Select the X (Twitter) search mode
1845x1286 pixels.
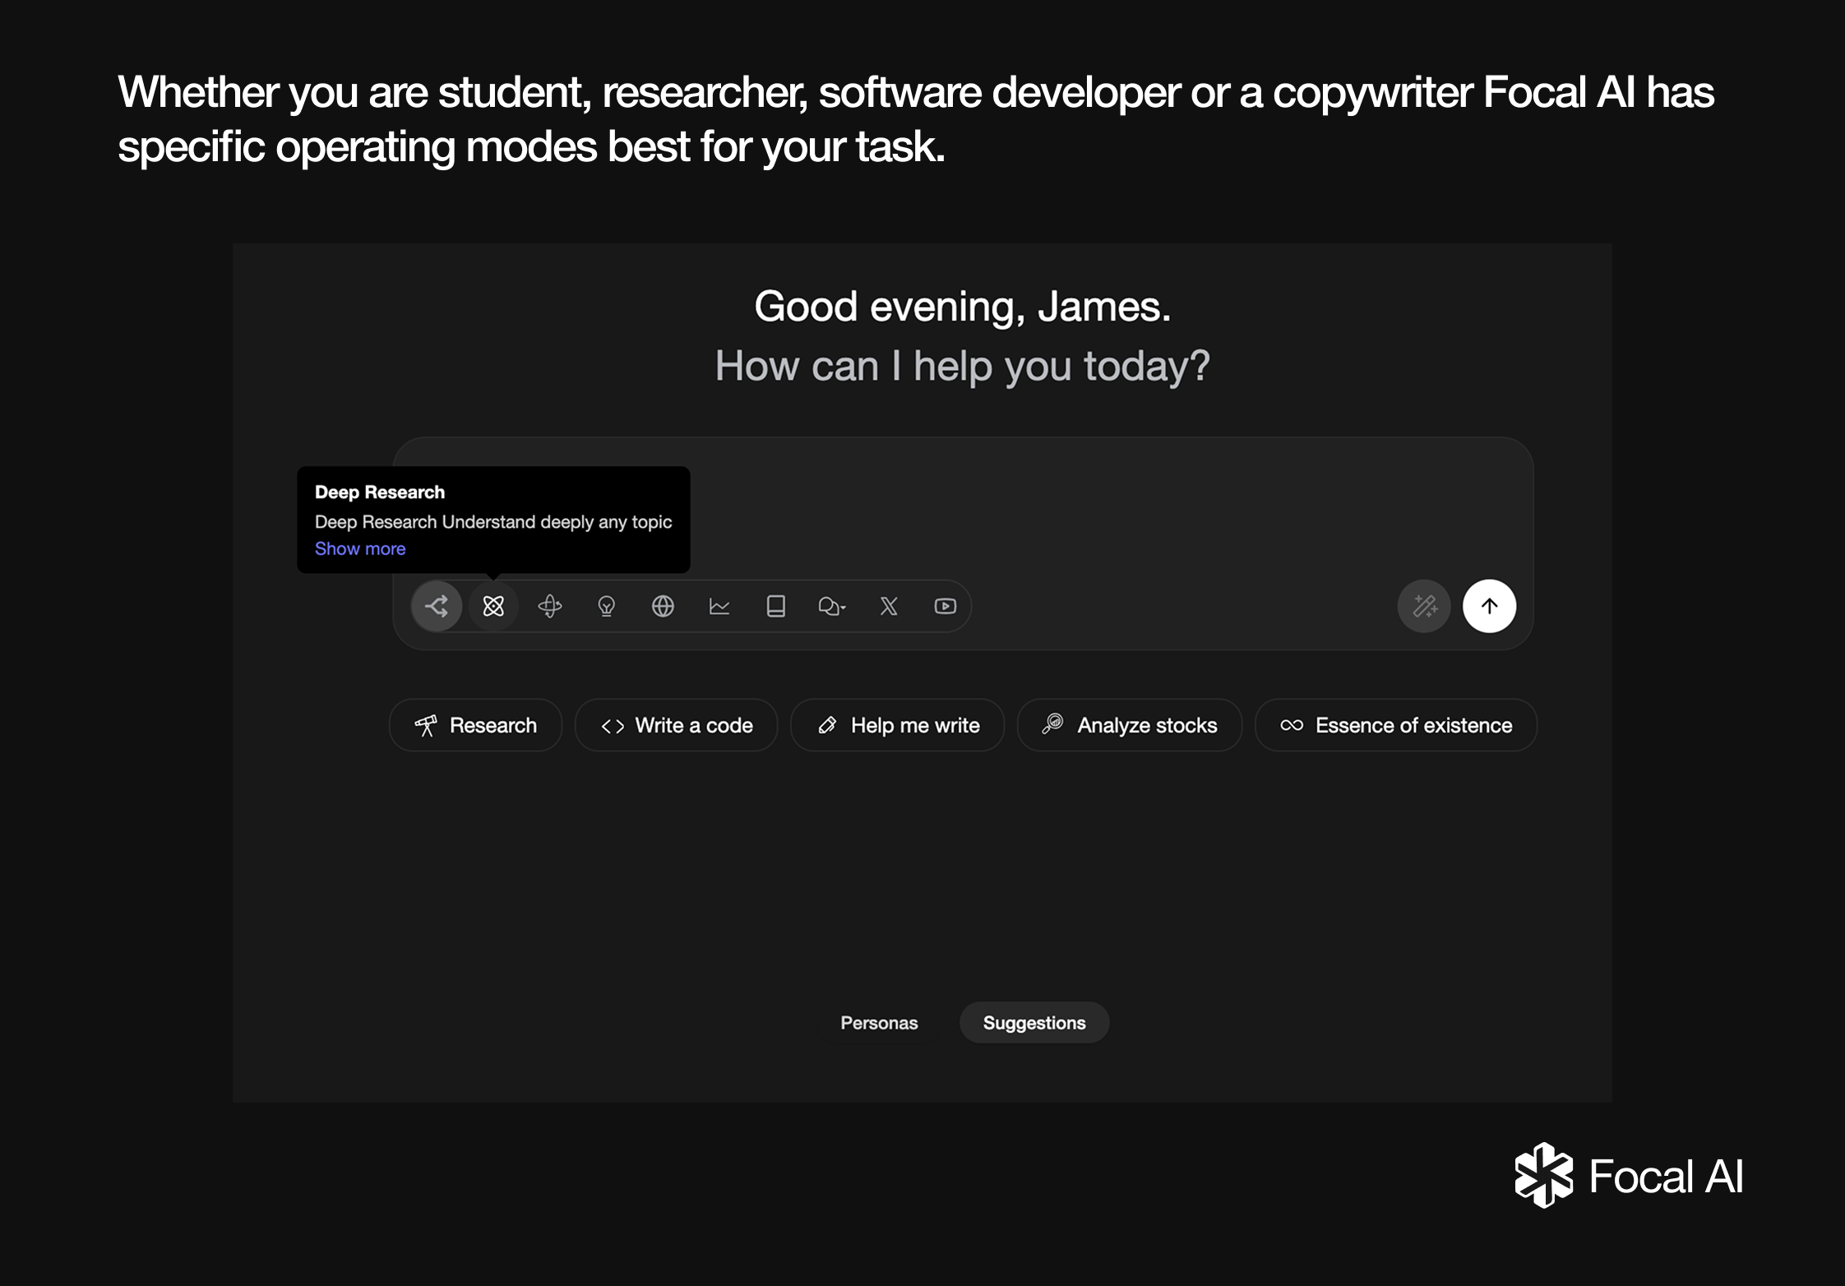click(x=889, y=607)
